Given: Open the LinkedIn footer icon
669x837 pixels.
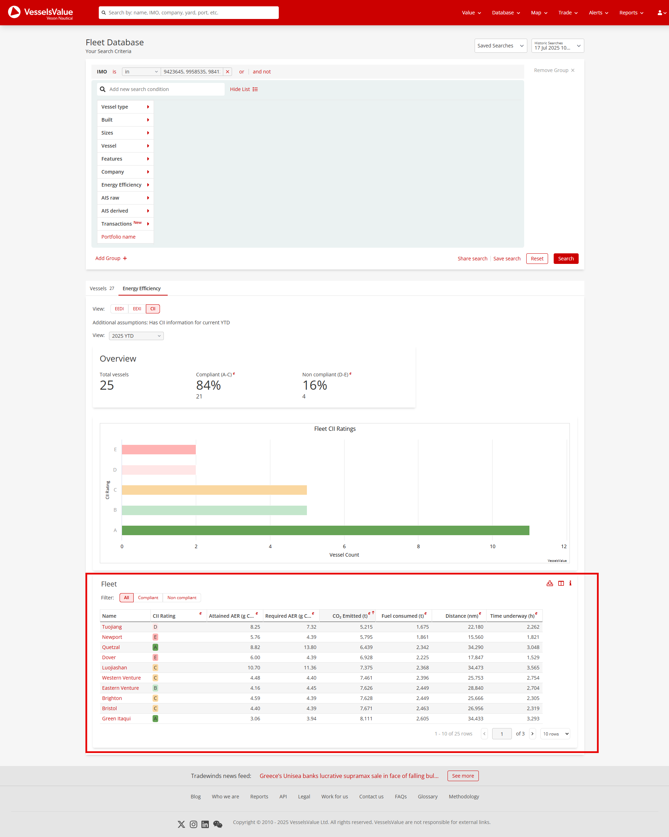Looking at the screenshot, I should (205, 824).
